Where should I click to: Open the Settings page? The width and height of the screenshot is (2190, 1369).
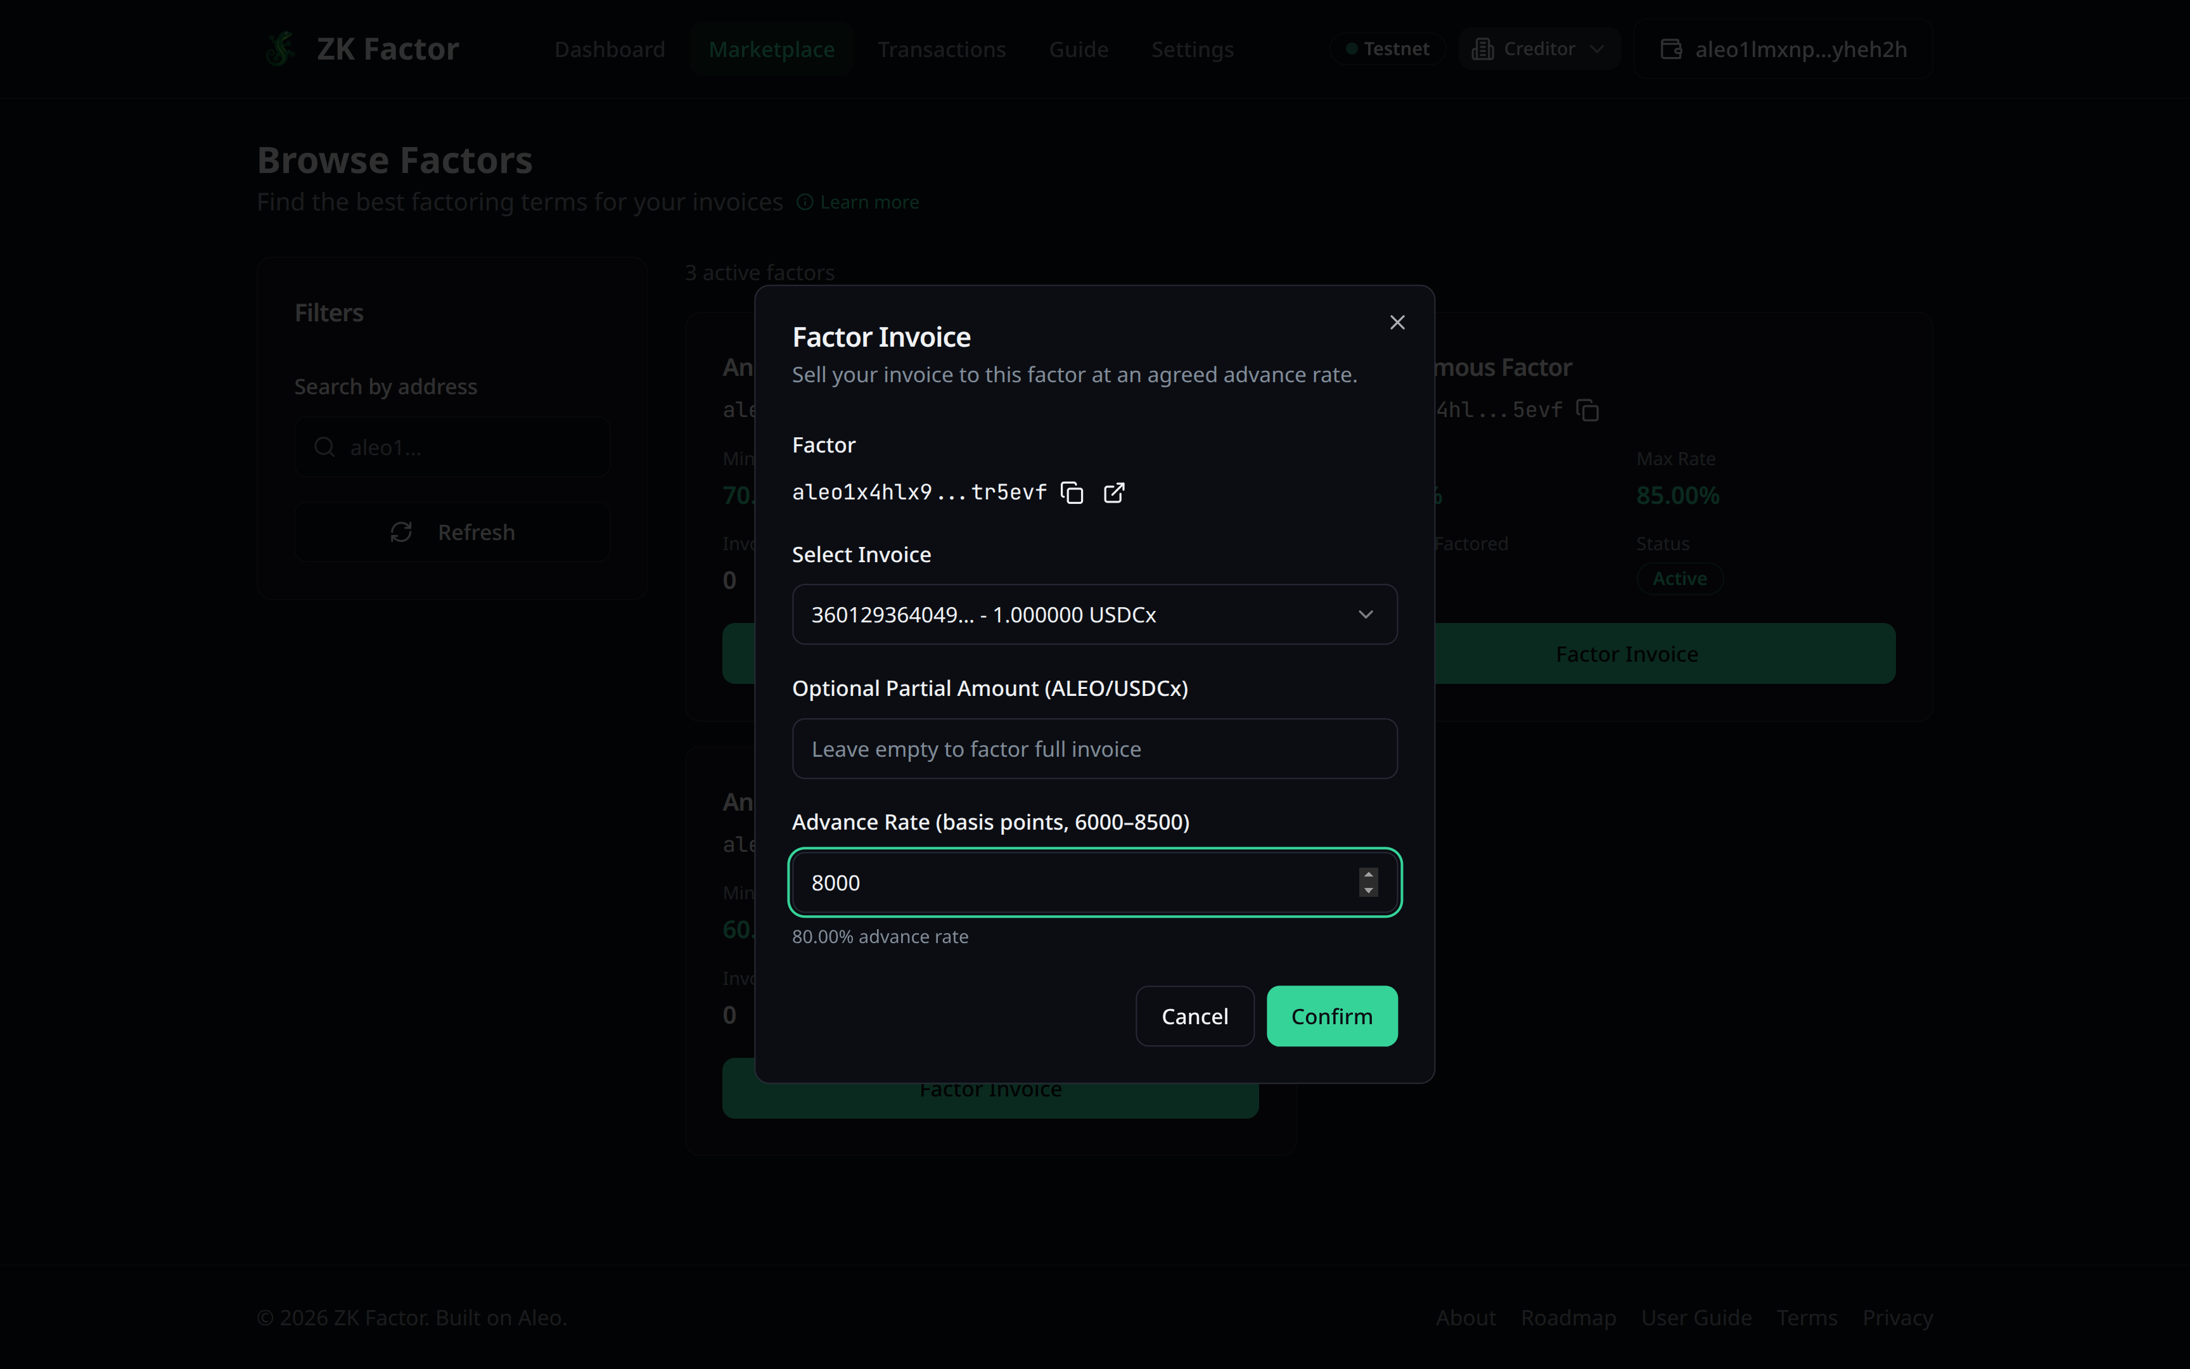1192,49
